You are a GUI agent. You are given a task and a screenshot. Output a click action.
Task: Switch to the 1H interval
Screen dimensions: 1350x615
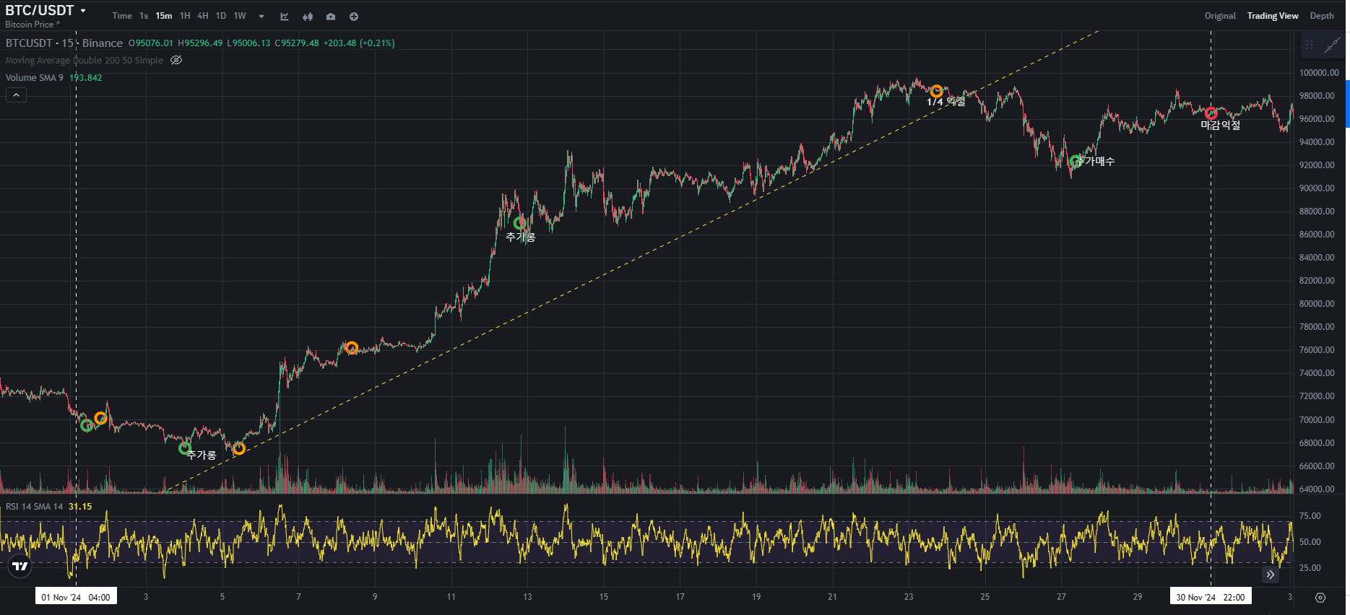tap(185, 16)
